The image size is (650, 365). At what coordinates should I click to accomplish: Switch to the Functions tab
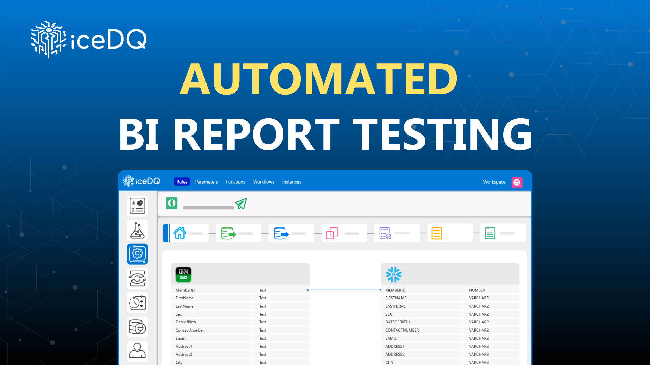pyautogui.click(x=236, y=182)
